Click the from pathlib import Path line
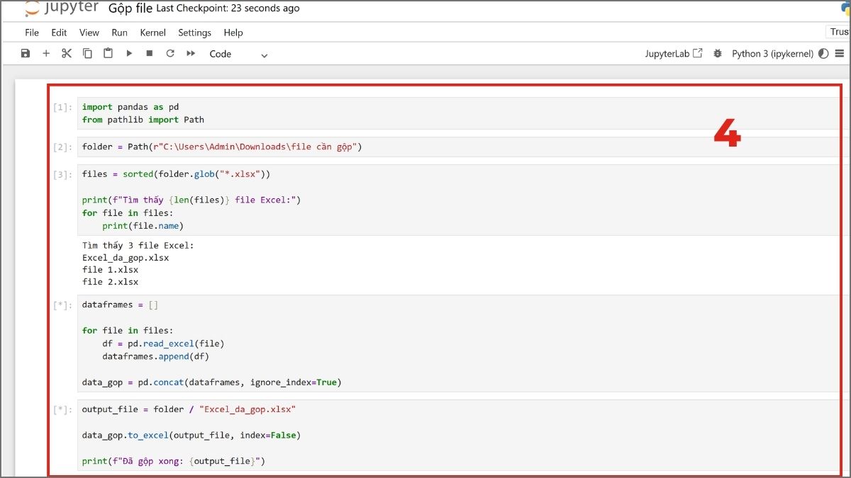The width and height of the screenshot is (851, 478). tap(143, 120)
